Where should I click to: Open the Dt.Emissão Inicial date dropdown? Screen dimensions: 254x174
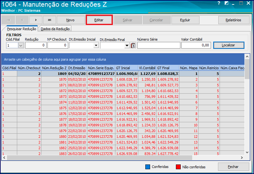[96, 45]
